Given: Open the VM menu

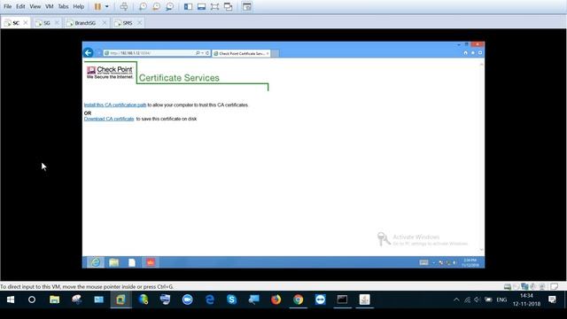Looking at the screenshot, I should pos(50,6).
